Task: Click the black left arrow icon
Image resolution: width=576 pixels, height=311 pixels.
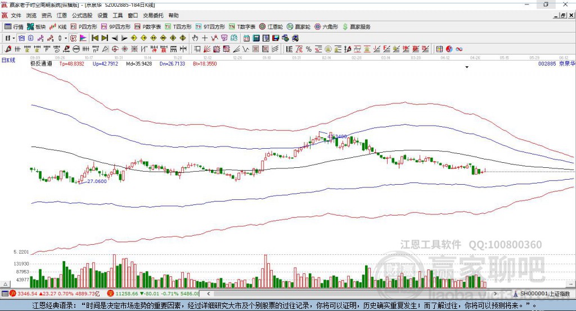Action: [x=115, y=38]
